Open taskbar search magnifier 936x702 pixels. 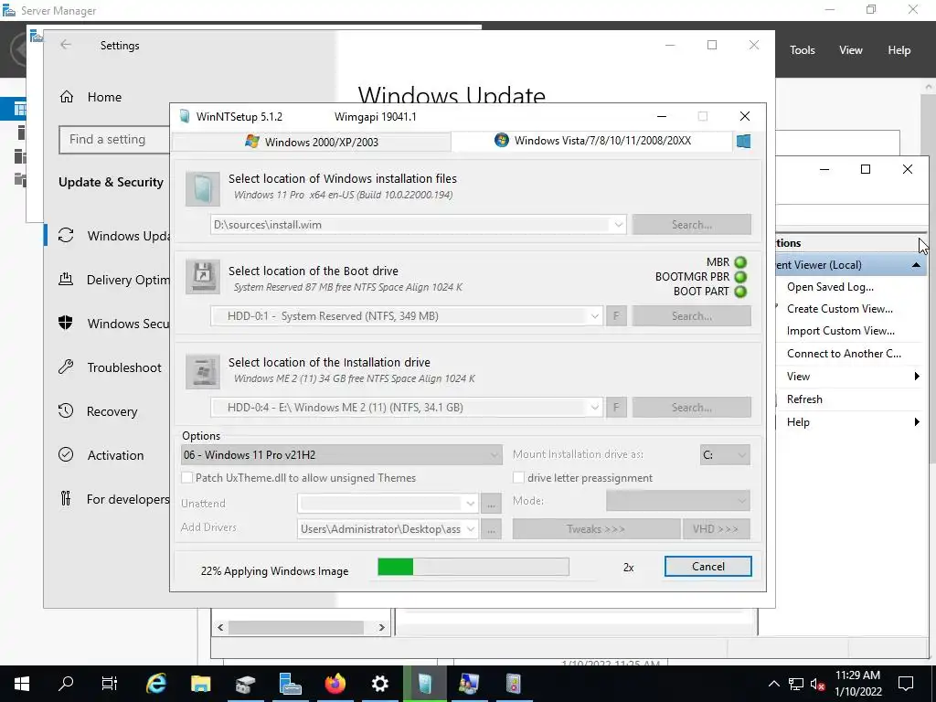[x=66, y=684]
